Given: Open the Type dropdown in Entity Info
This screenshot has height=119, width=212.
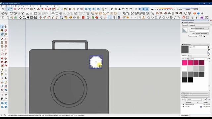Looking at the screenshot, I should [202, 33].
